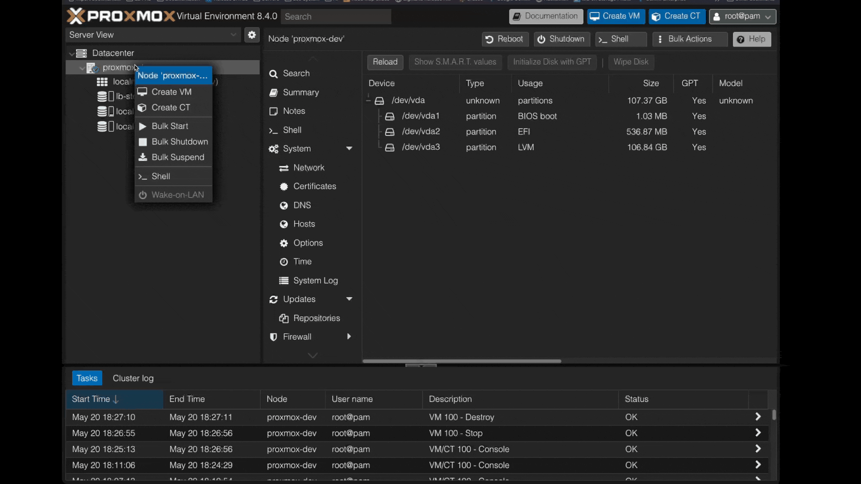The height and width of the screenshot is (484, 861).
Task: Click the top search input field
Action: click(x=336, y=17)
